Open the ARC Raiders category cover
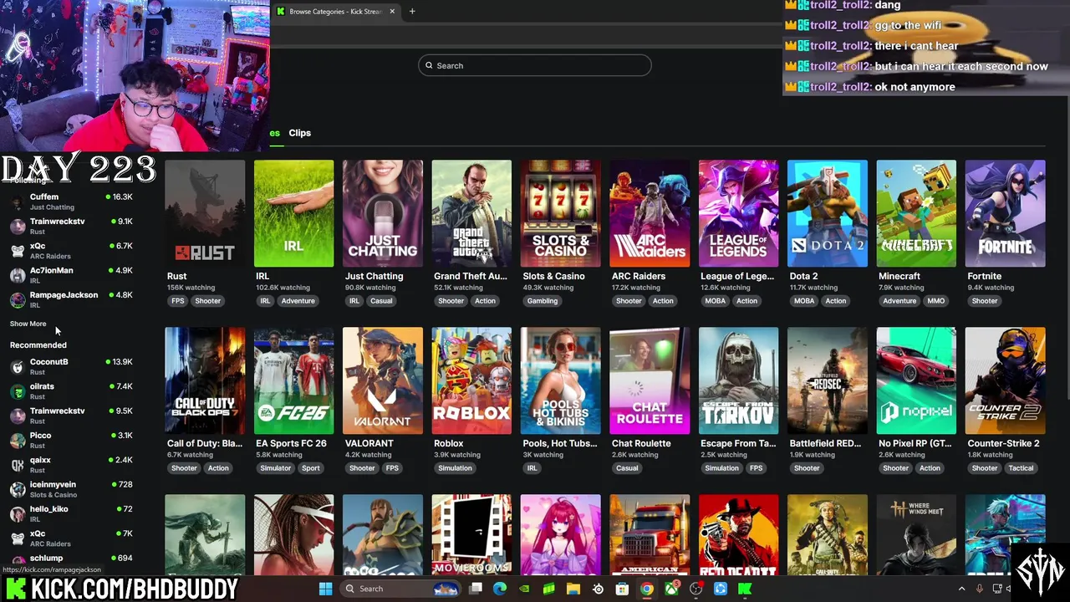The height and width of the screenshot is (602, 1070). click(650, 213)
